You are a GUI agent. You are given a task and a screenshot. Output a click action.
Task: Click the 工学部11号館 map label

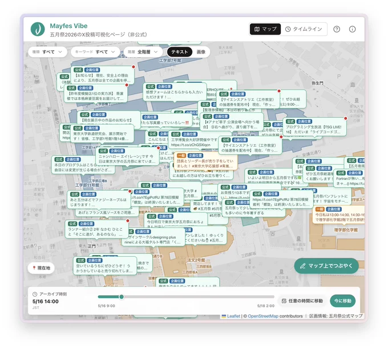coord(87,185)
